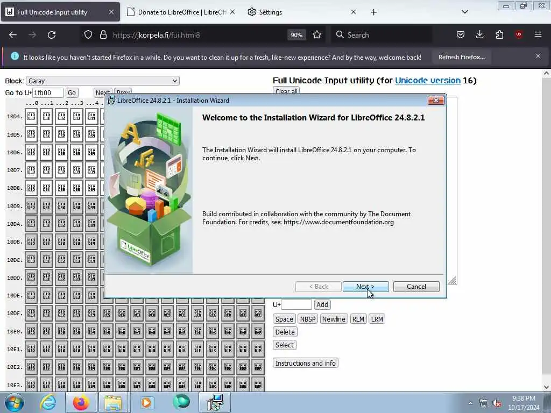Screen dimensions: 551x413
Task: Click the red uBlock Origin toolbar icon
Action: pyautogui.click(x=519, y=34)
